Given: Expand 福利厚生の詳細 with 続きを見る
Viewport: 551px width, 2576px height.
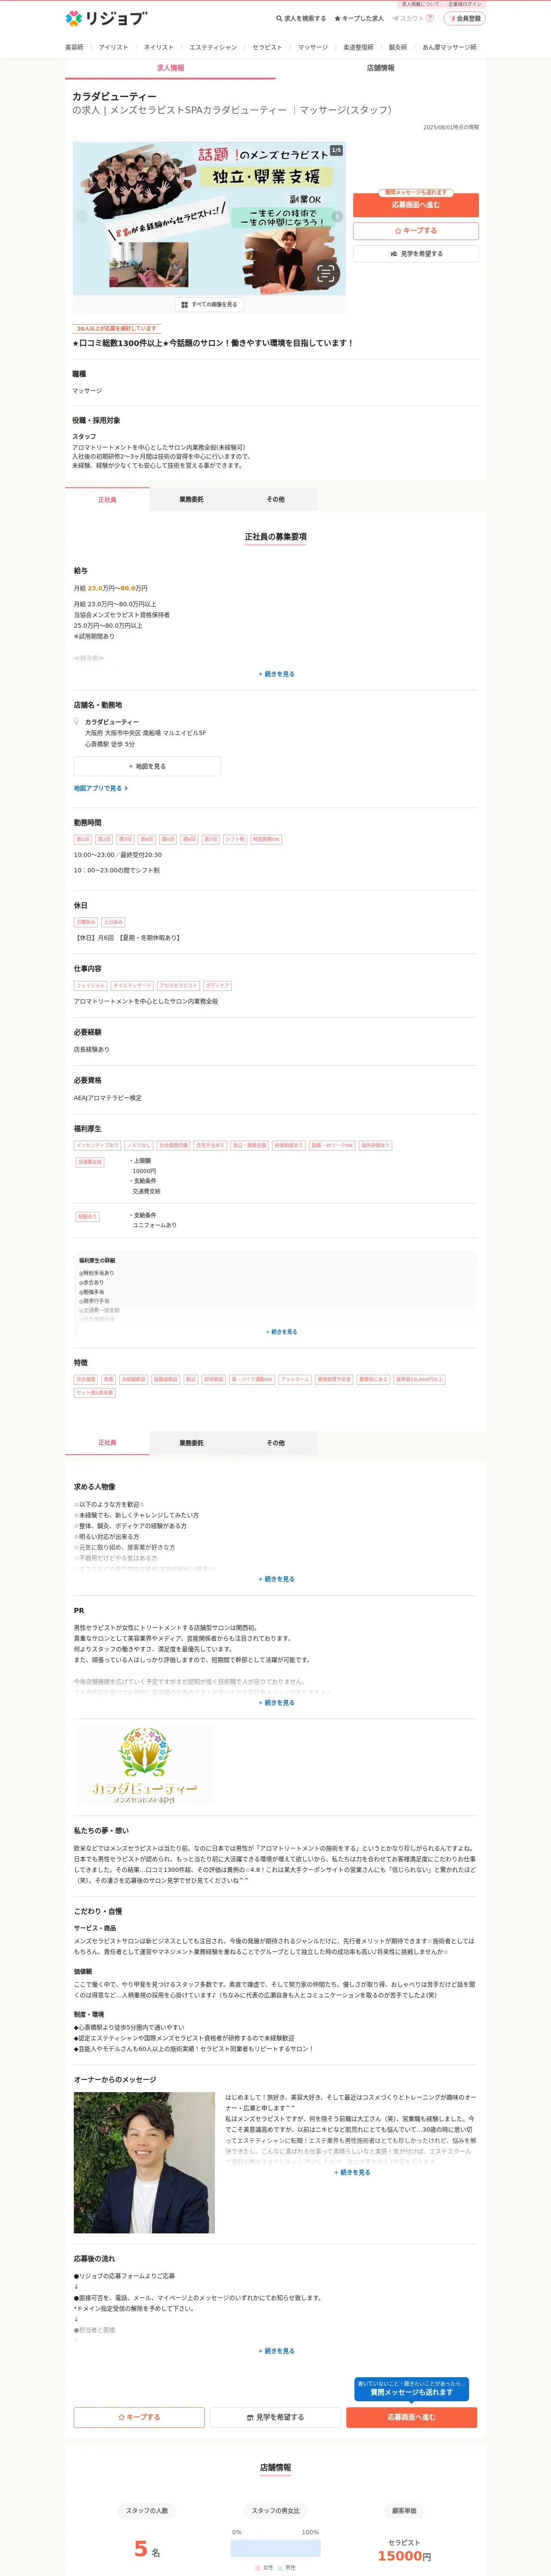Looking at the screenshot, I should [x=281, y=1332].
